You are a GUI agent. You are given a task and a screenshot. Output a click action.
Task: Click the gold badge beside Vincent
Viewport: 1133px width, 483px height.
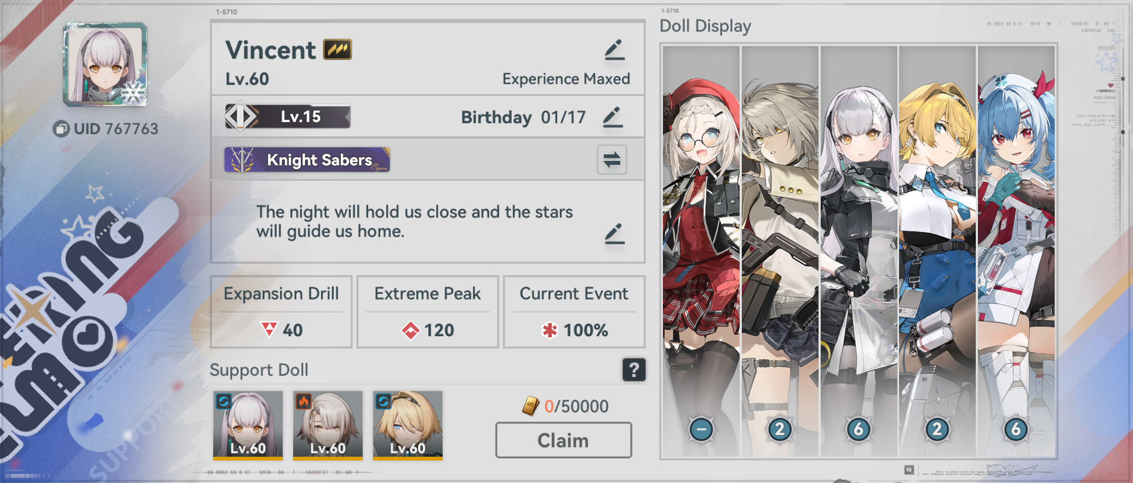pos(337,50)
